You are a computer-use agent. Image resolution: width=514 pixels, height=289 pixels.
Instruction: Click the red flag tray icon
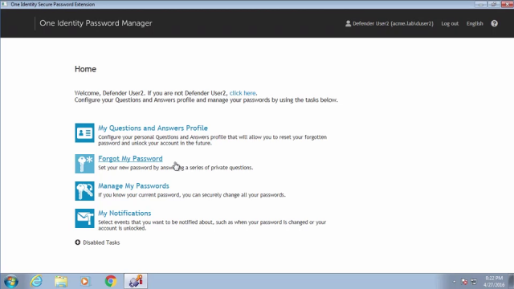(464, 282)
